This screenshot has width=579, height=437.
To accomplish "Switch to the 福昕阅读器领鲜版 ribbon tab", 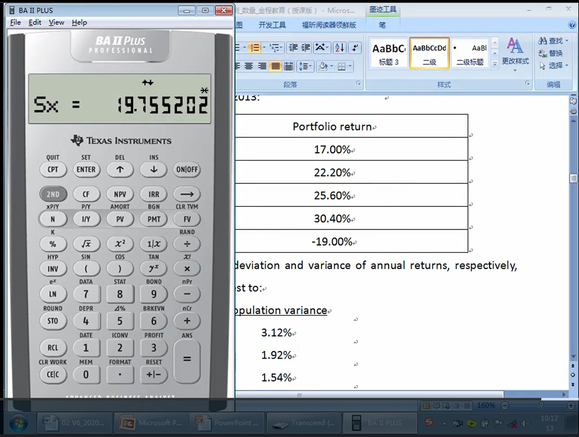I will (x=329, y=25).
